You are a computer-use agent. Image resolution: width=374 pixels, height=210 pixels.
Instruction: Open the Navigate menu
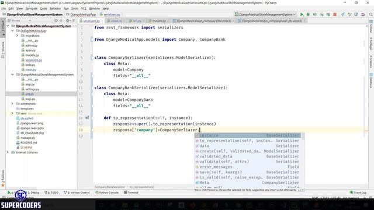(31, 9)
